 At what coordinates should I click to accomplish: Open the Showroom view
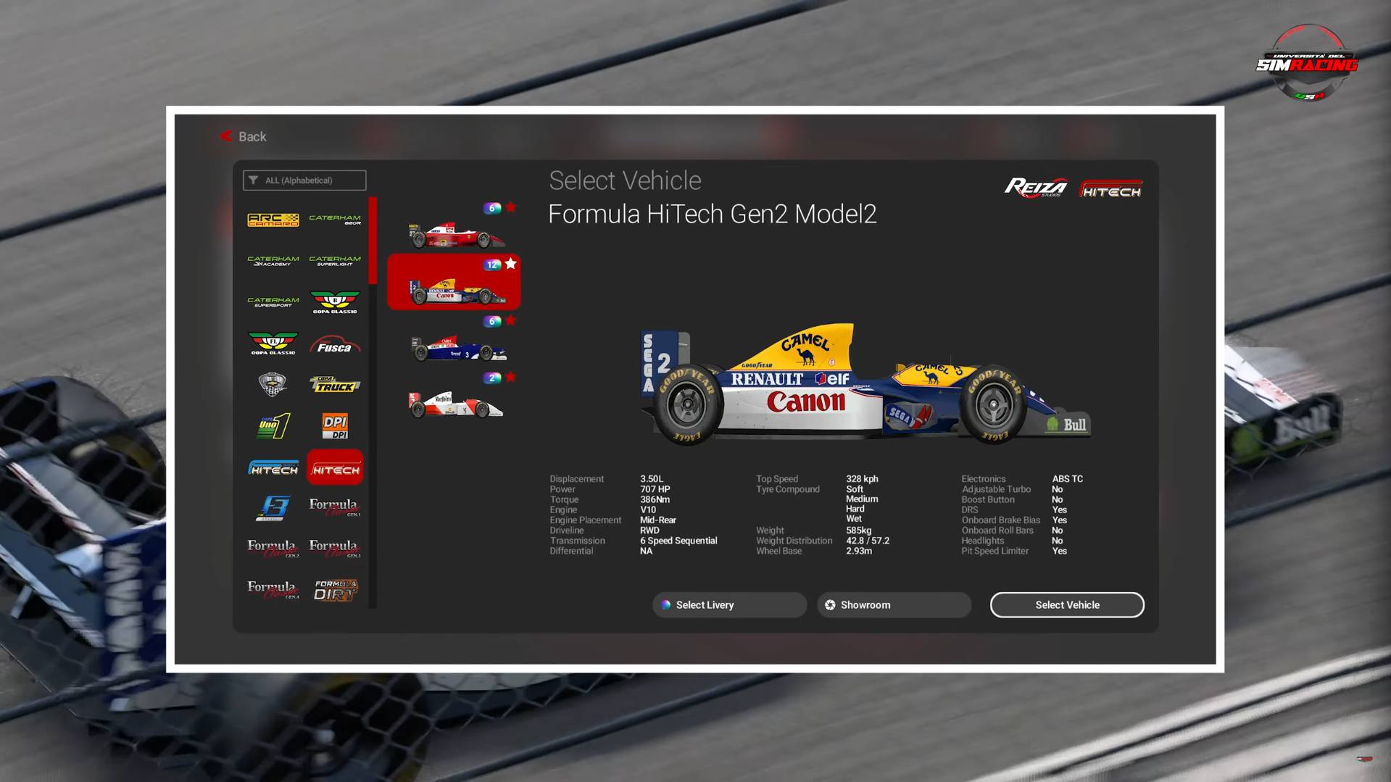pos(893,605)
